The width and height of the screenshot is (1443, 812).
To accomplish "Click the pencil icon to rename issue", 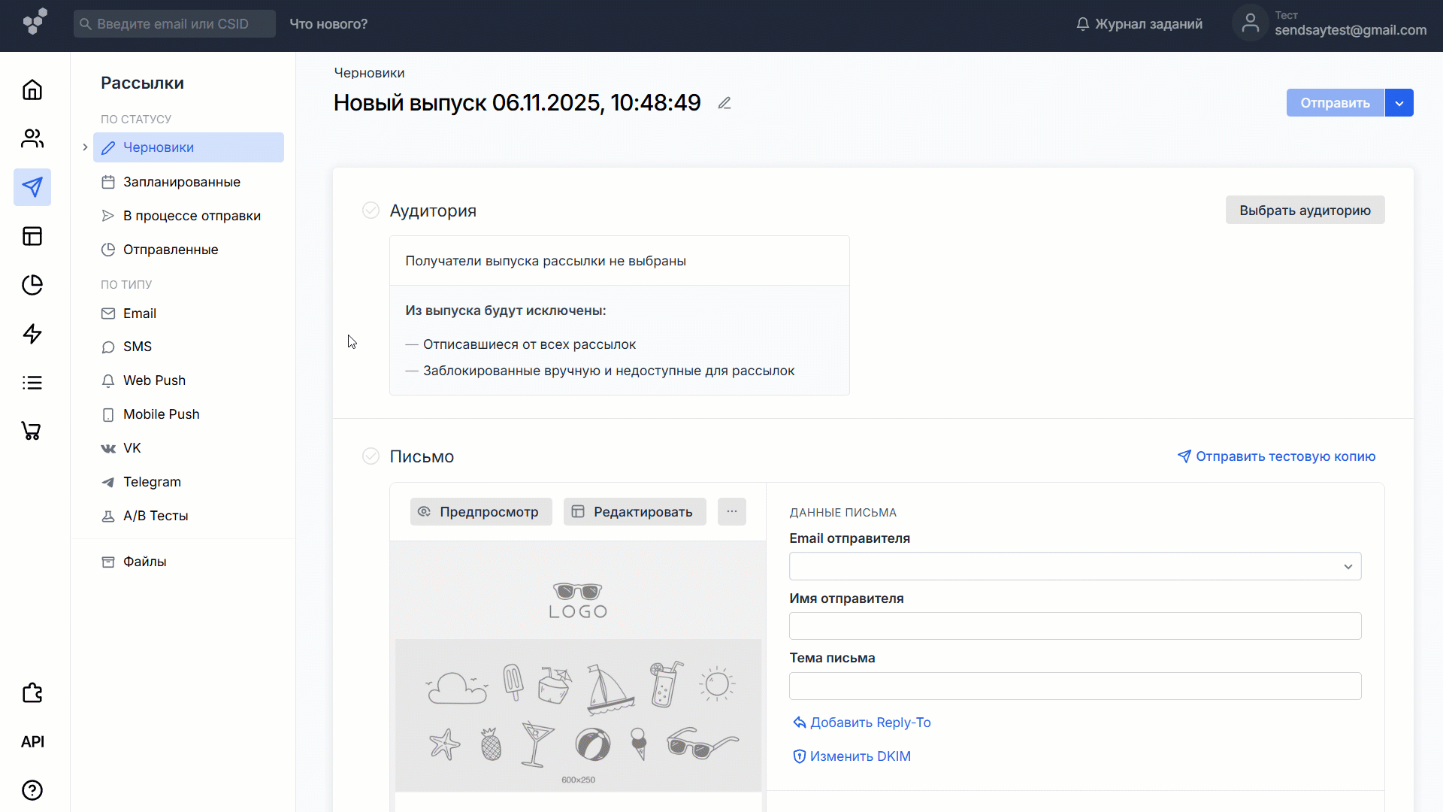I will [x=725, y=103].
